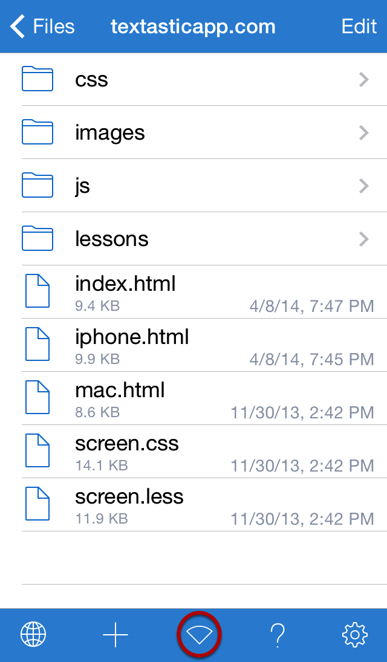Tap the index.html document icon
This screenshot has width=387, height=662.
click(x=37, y=290)
